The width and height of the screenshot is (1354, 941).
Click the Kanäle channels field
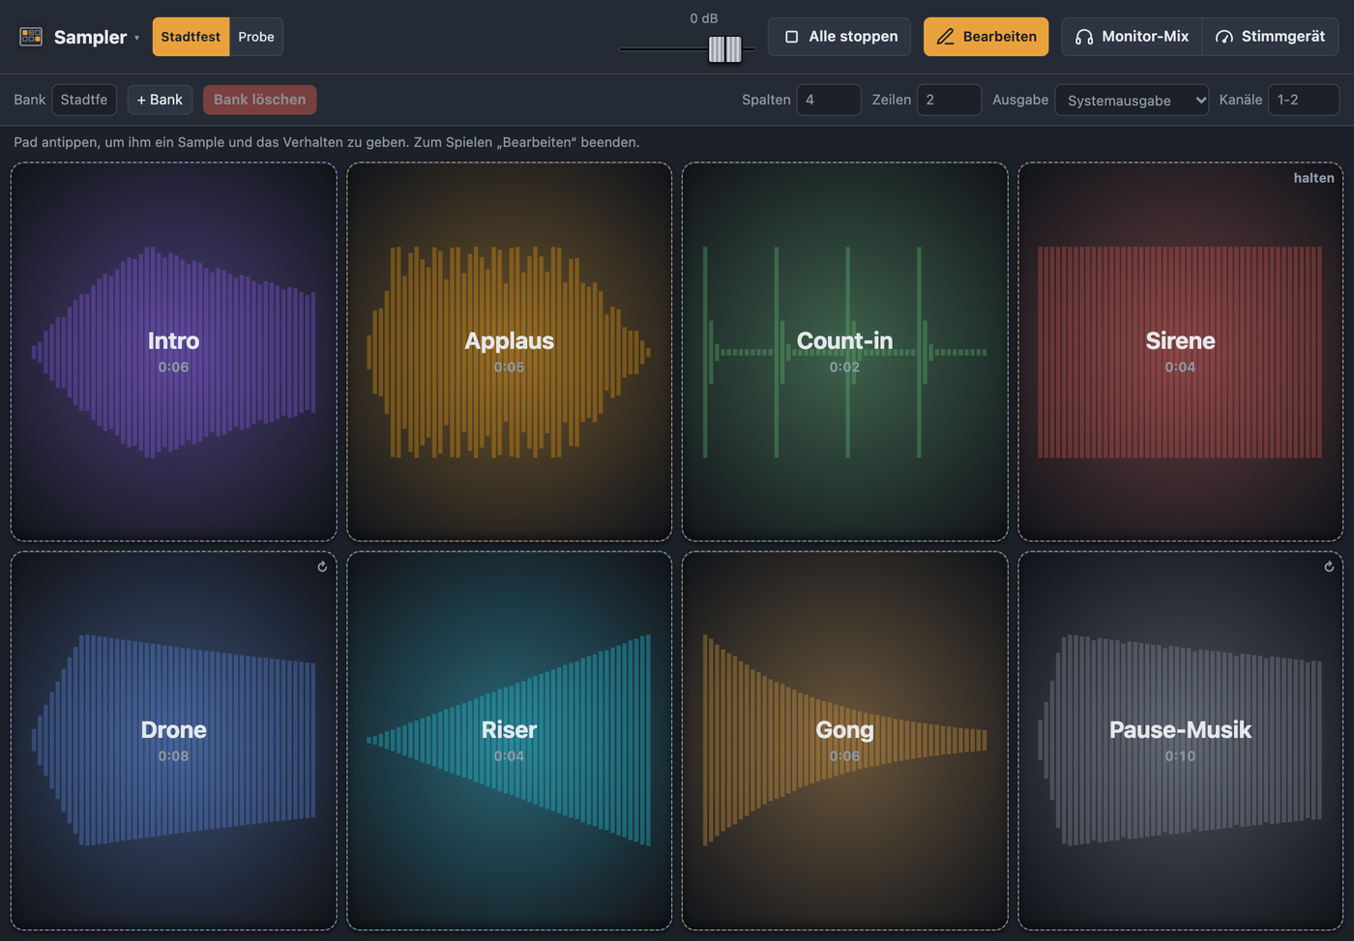pyautogui.click(x=1304, y=100)
